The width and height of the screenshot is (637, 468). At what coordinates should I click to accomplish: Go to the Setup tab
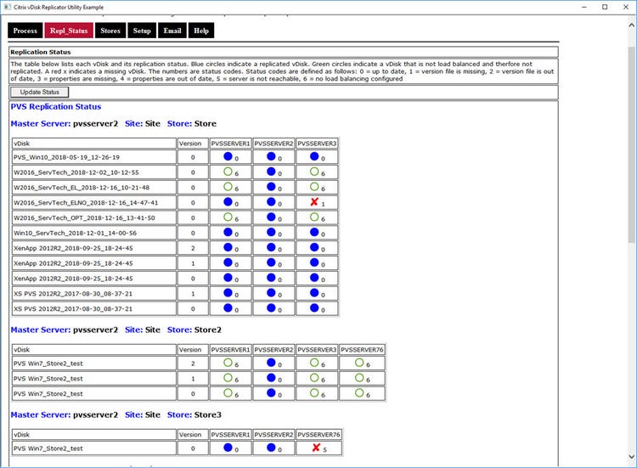142,31
